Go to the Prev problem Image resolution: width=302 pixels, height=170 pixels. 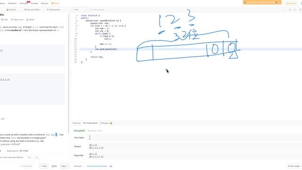pos(44,166)
